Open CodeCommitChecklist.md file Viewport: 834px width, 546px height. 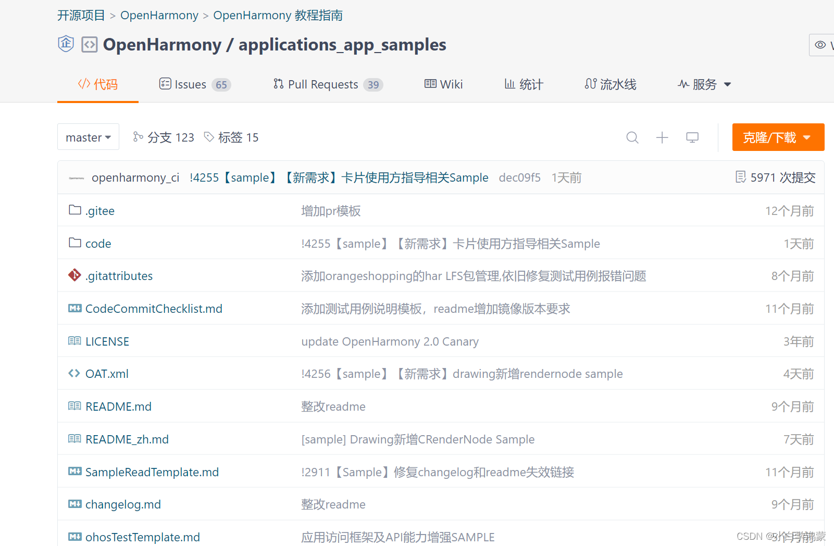[154, 309]
